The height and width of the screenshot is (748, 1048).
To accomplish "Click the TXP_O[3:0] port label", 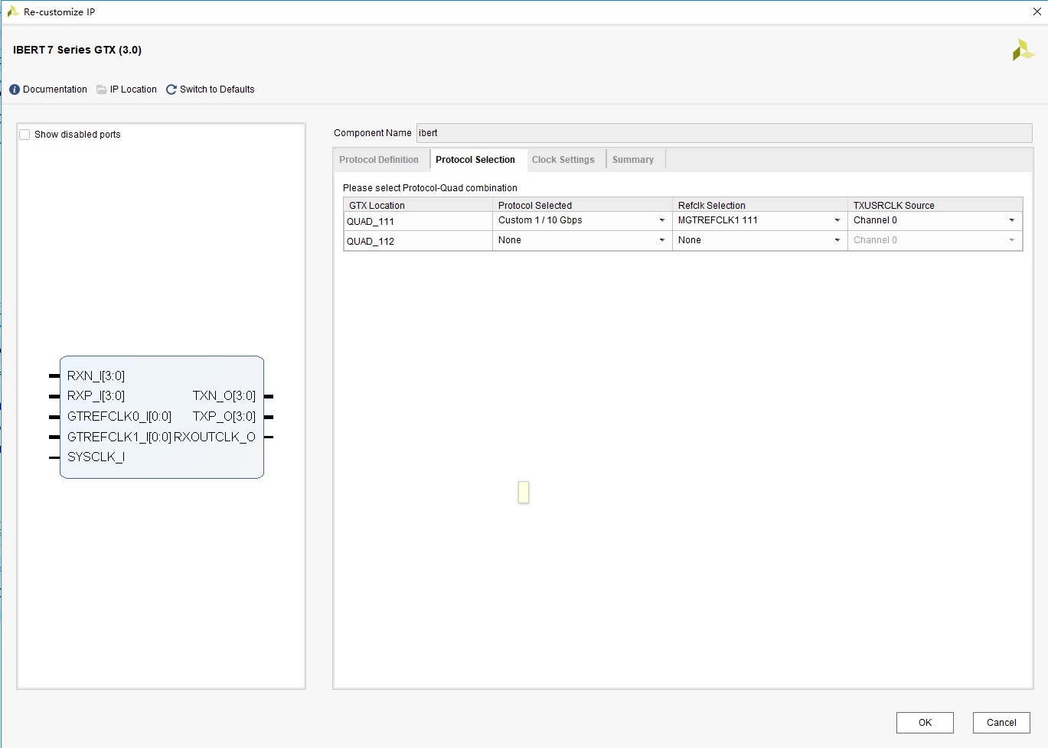I will pos(224,416).
